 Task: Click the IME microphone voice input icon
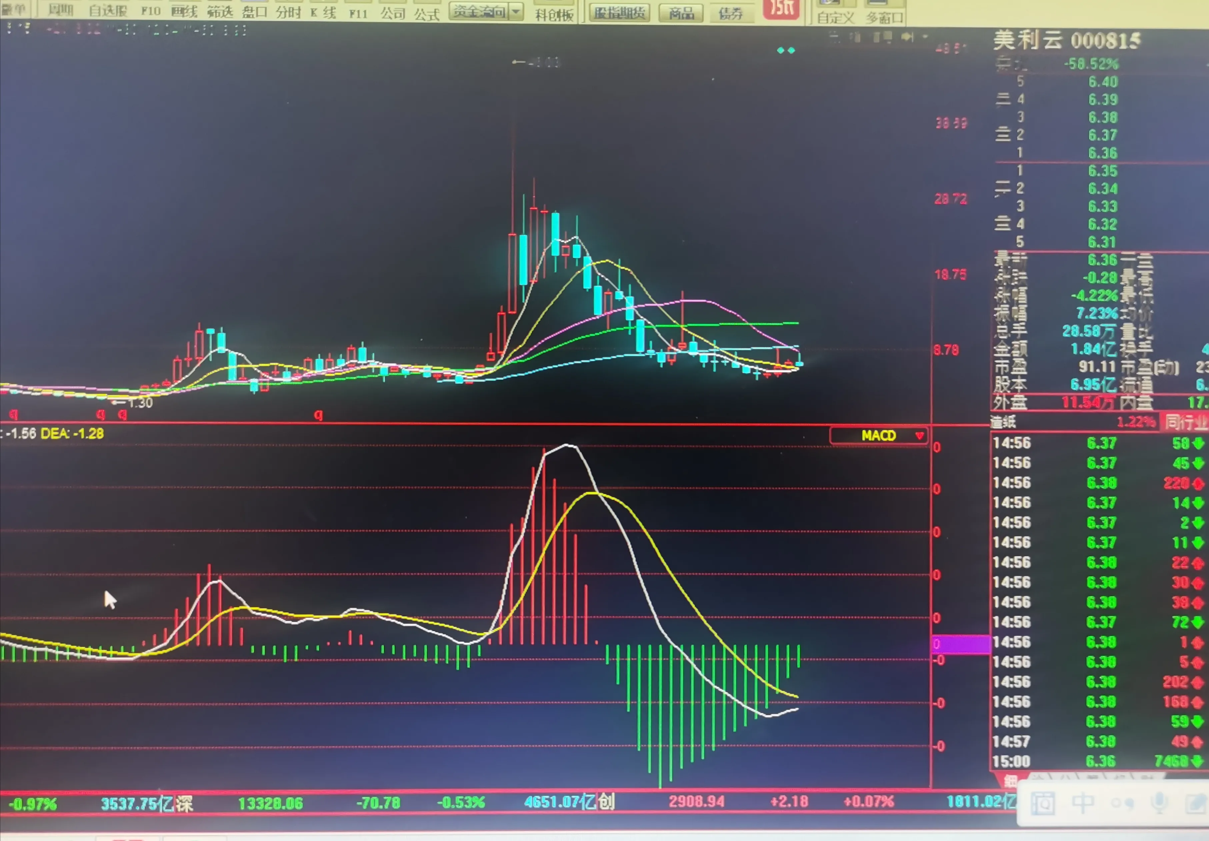coord(1159,803)
